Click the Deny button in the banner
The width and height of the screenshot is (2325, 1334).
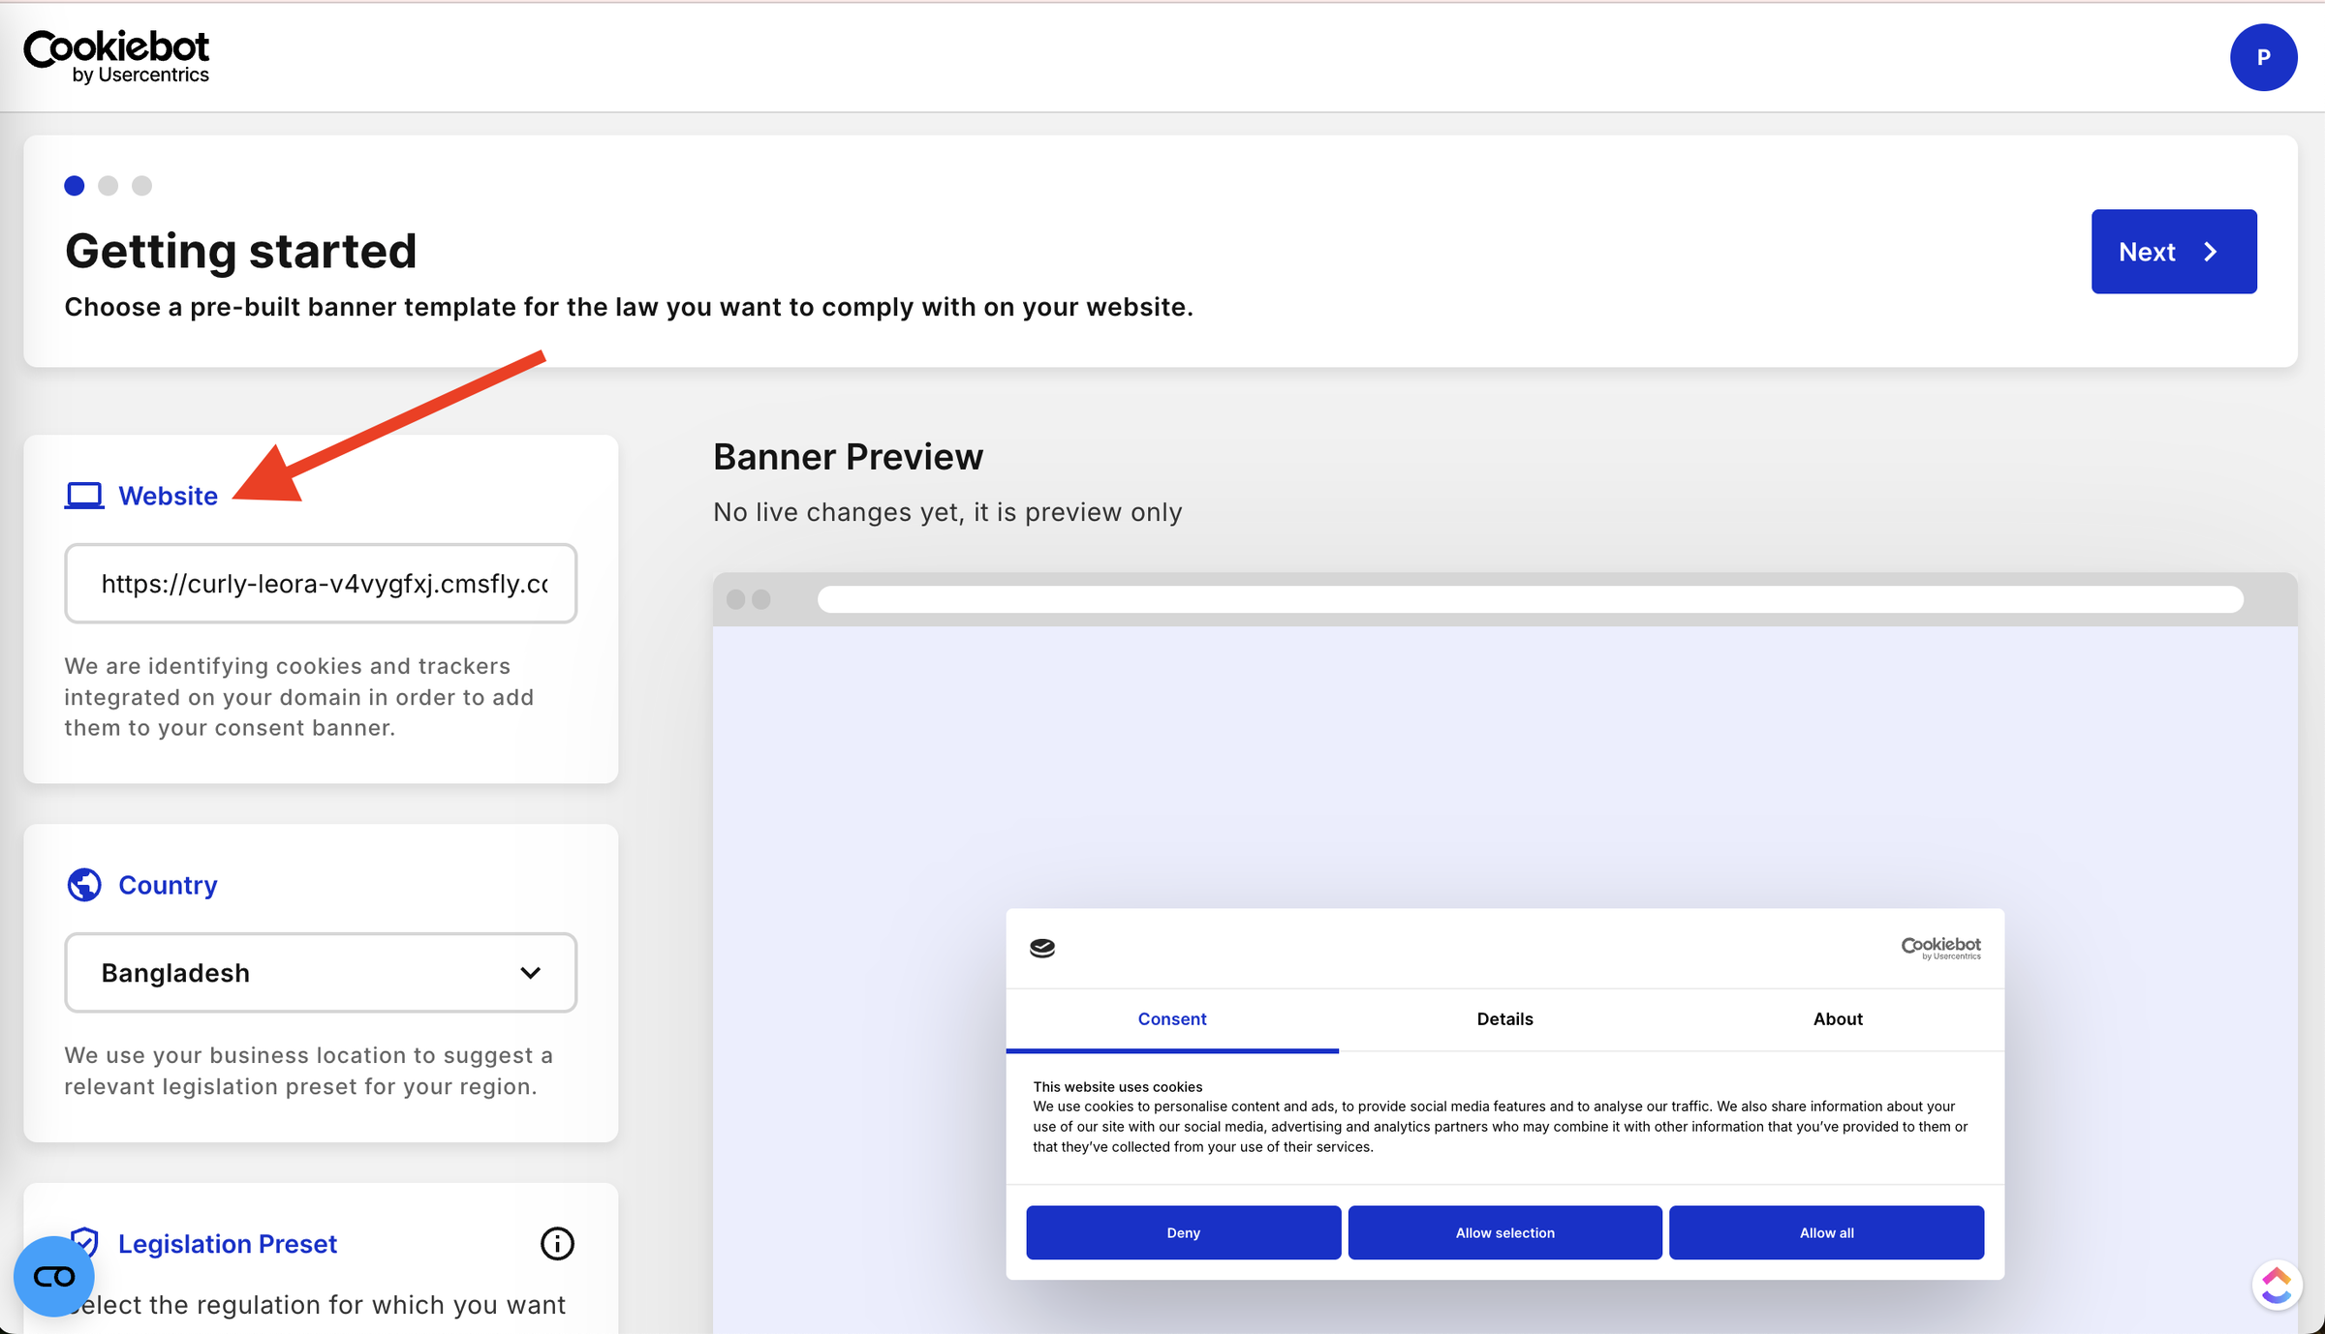pos(1183,1232)
